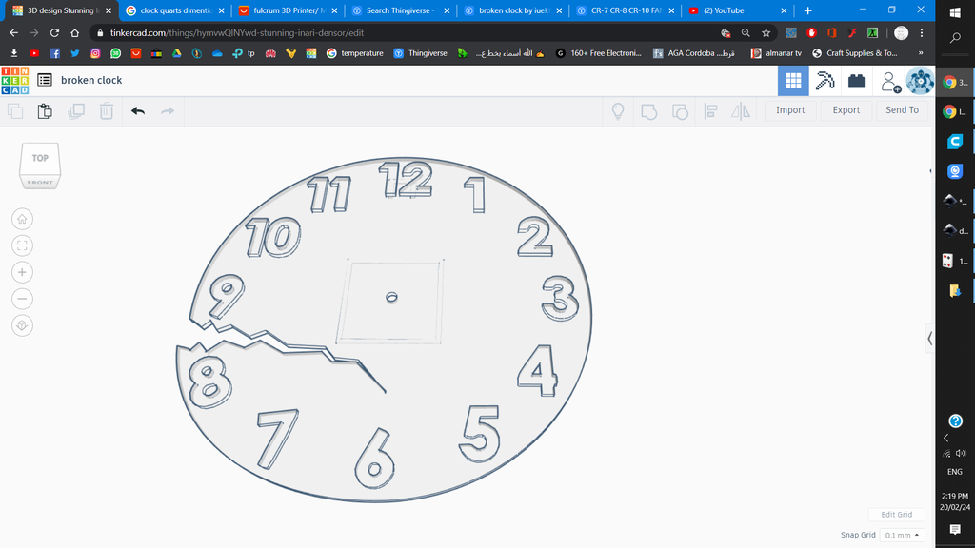Image resolution: width=975 pixels, height=548 pixels.
Task: Open the Snap Grid 0.1 mm dropdown
Action: click(x=902, y=535)
